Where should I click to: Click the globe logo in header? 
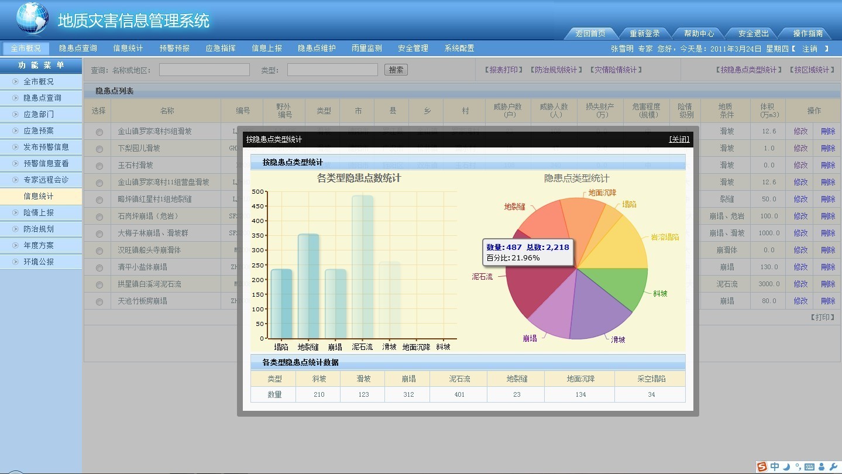33,19
